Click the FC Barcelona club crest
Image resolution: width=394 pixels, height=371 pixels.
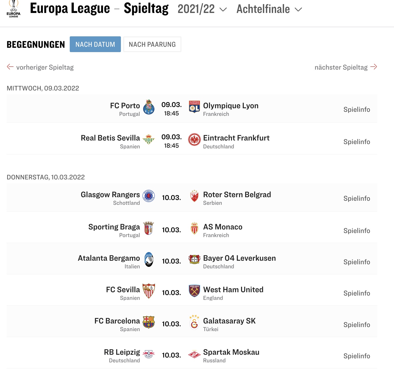pyautogui.click(x=149, y=322)
